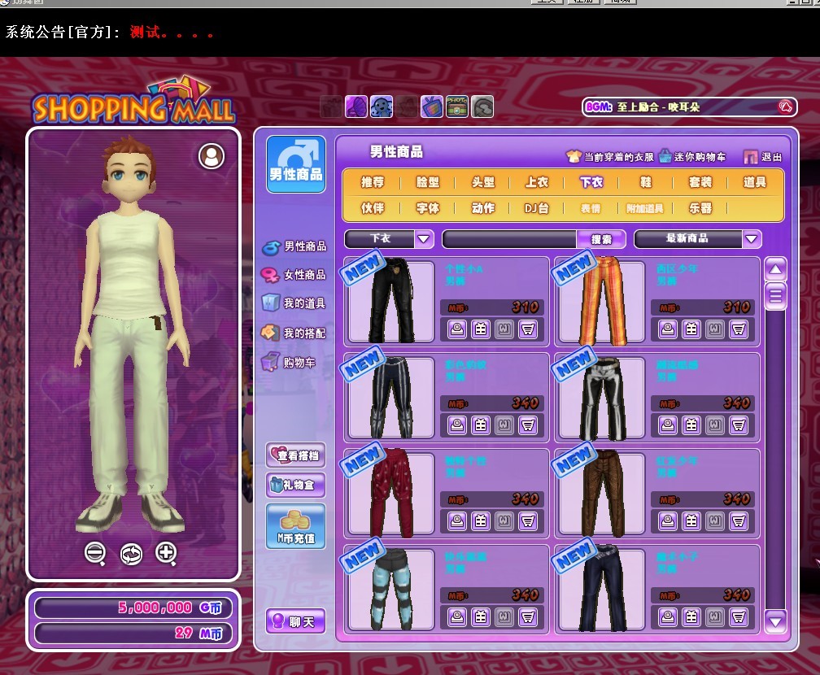The height and width of the screenshot is (675, 820).
Task: Gift the orange striped pants
Action: pyautogui.click(x=691, y=329)
